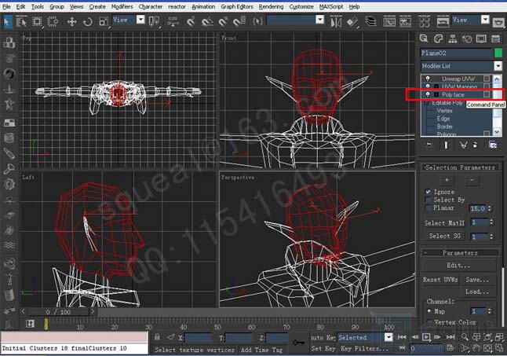Click the Pin Stack icon

click(429, 145)
